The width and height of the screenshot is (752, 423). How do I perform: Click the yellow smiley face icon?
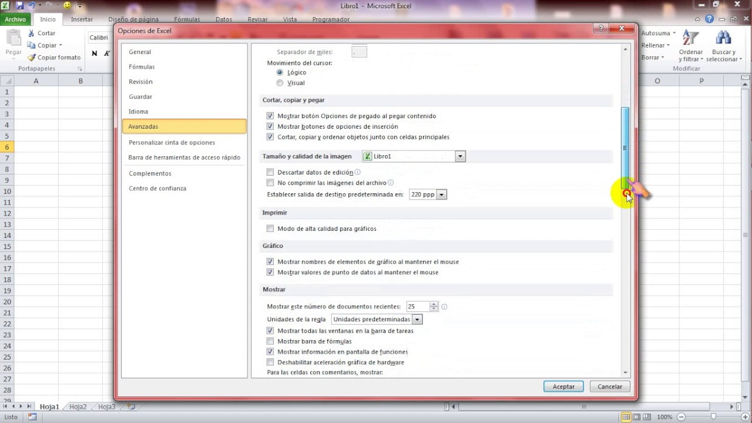pos(67,6)
